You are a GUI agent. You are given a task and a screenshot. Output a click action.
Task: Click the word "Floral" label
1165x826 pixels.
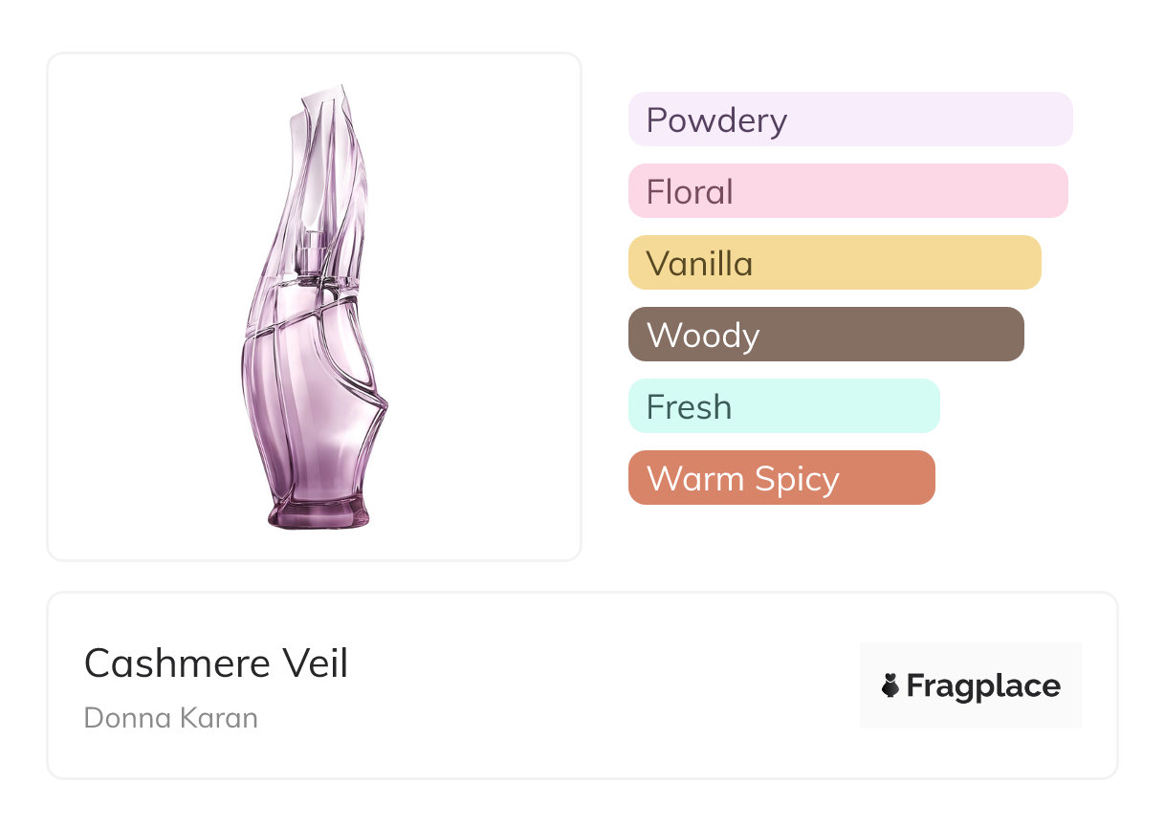pyautogui.click(x=690, y=192)
